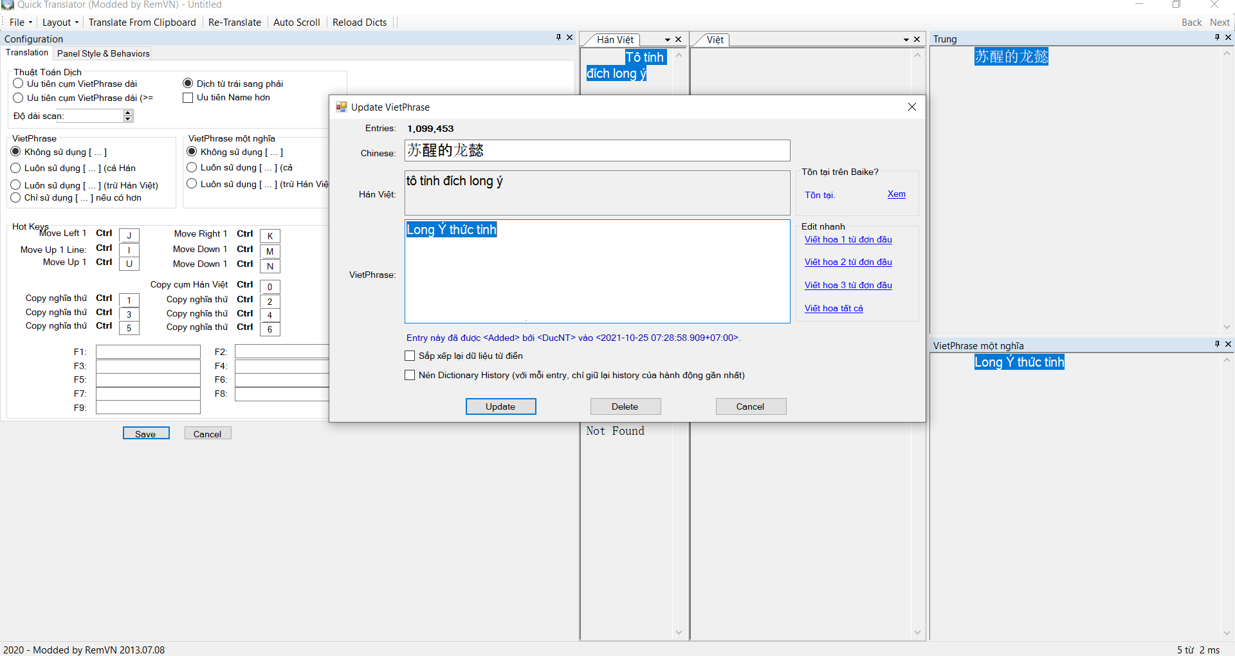Close the Việt document panel
Image resolution: width=1235 pixels, height=656 pixels.
[x=917, y=40]
